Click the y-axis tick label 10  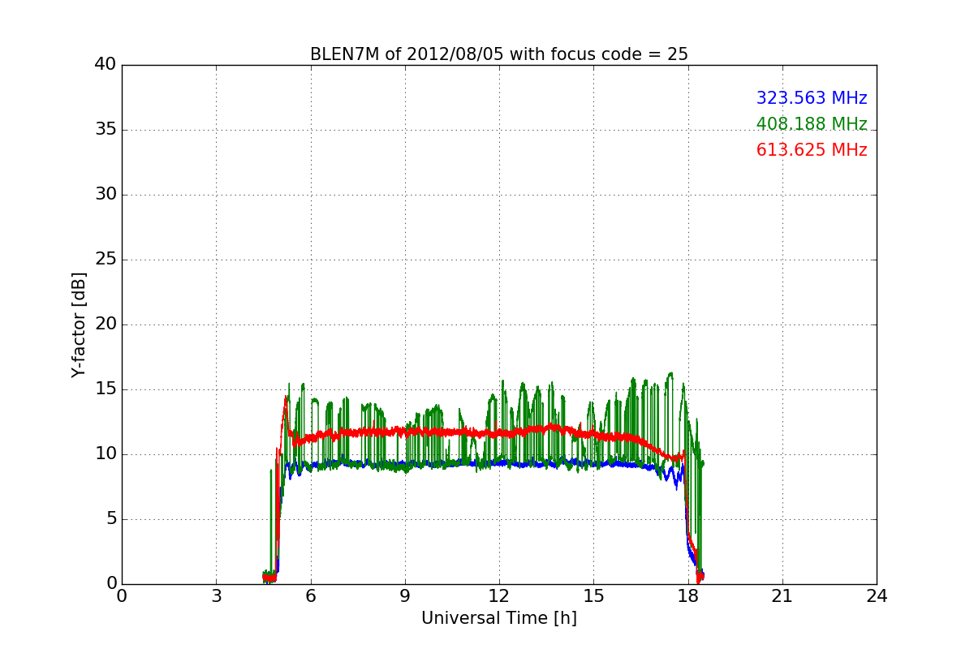click(x=106, y=454)
